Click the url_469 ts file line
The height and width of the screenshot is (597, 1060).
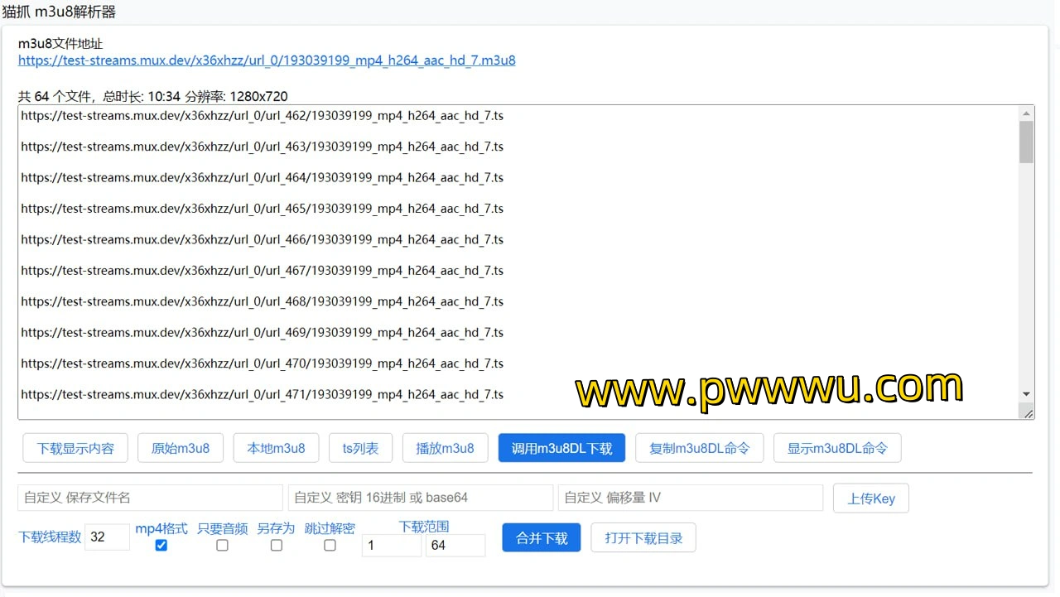click(x=263, y=332)
